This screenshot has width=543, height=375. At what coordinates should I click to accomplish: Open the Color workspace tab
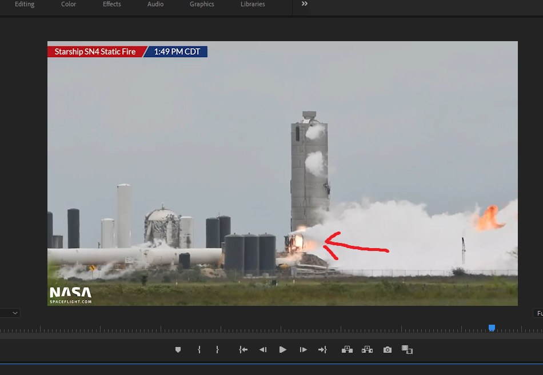[x=69, y=4]
